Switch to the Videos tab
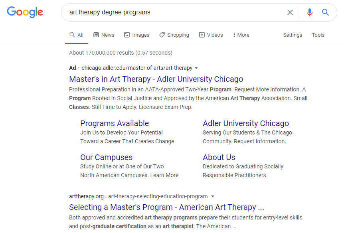 211,35
